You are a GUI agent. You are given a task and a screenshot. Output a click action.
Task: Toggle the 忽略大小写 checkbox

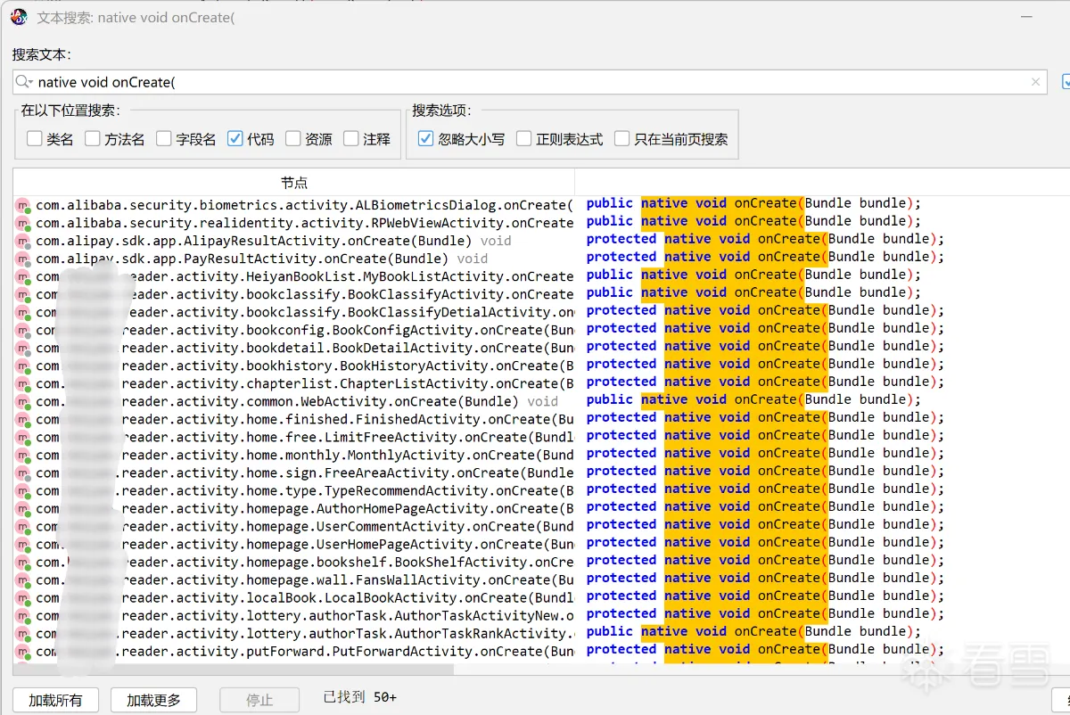click(426, 139)
